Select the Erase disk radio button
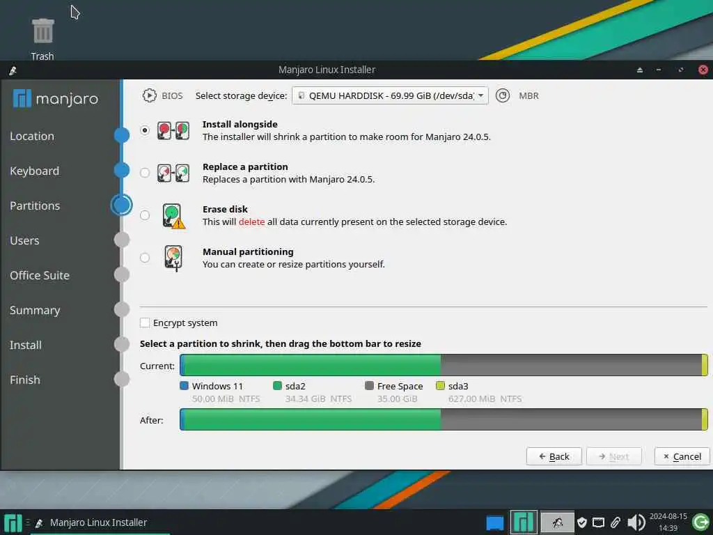 tap(145, 215)
